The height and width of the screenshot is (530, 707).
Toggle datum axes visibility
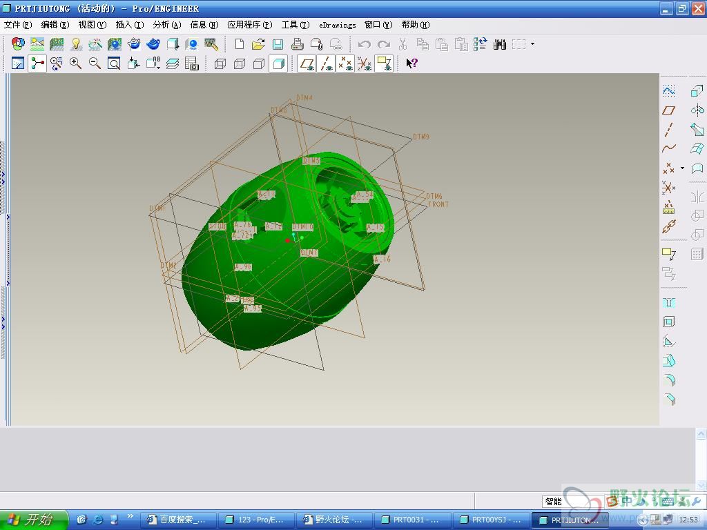pos(326,63)
